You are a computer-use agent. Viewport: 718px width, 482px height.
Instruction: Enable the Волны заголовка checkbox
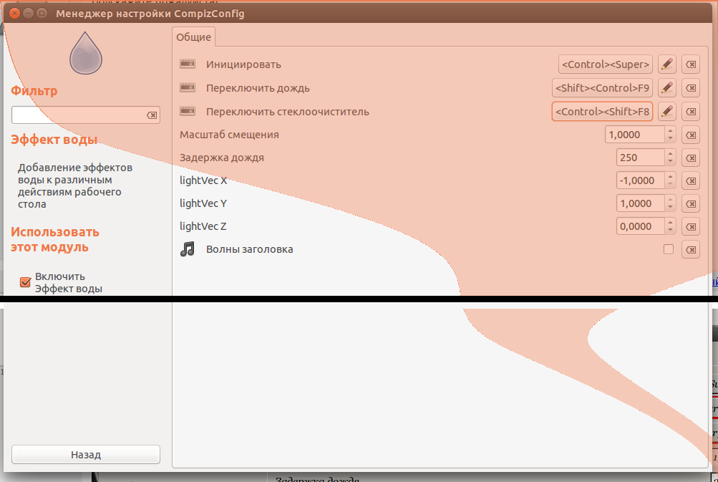(669, 249)
